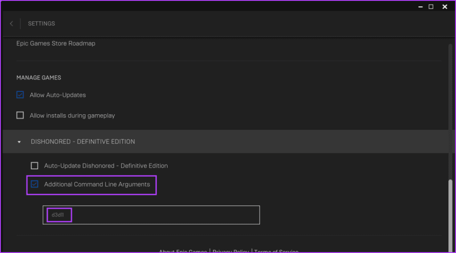Close the Epic Games launcher window

pos(445,7)
